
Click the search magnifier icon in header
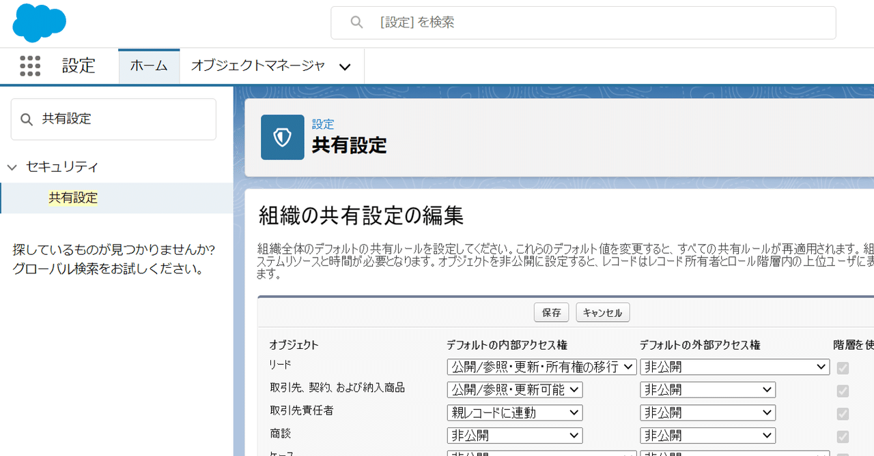(356, 22)
